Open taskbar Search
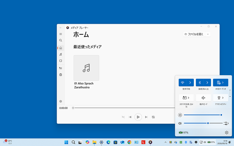 [x=73, y=142]
